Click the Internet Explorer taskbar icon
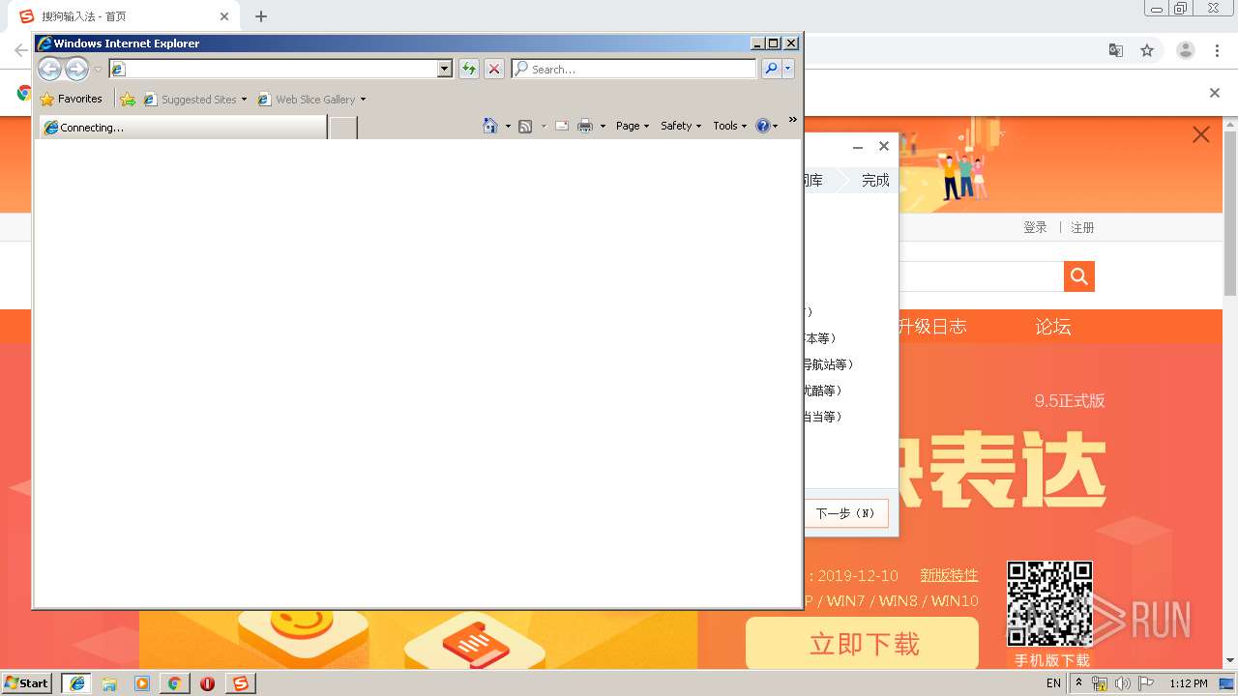 pos(76,682)
